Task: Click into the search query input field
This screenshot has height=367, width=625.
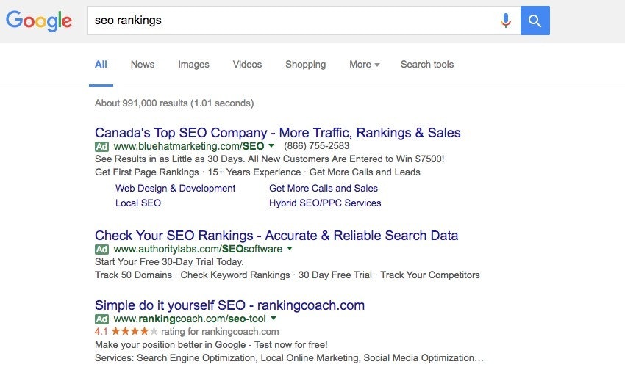Action: pos(294,21)
